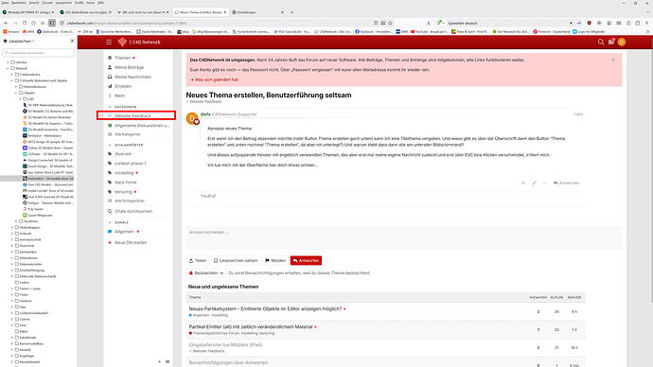The image size is (653, 367).
Task: Bookmark this page with the star icon
Action: click(x=390, y=23)
